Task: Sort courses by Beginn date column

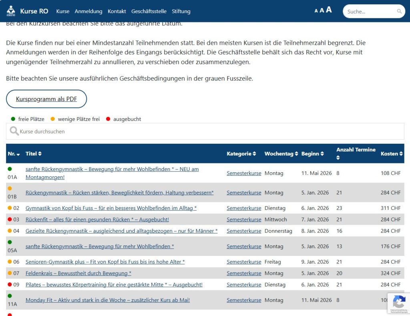Action: pyautogui.click(x=313, y=154)
